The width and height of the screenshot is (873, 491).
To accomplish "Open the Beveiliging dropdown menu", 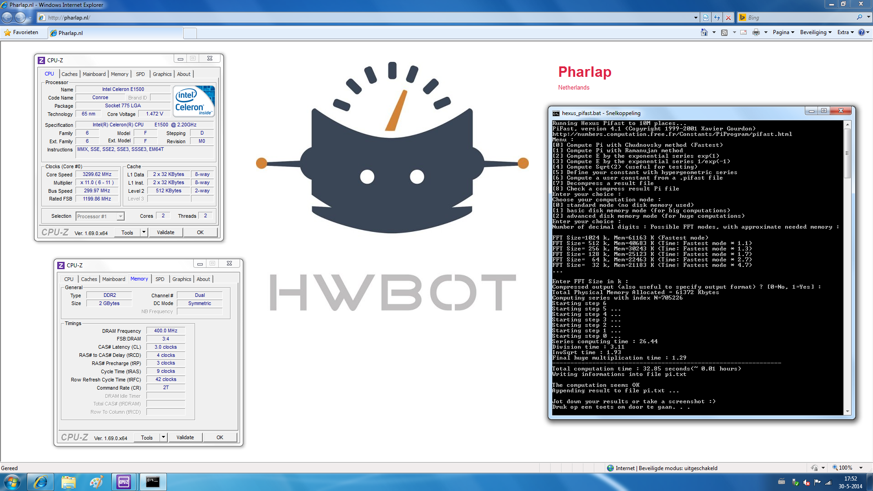I will click(816, 32).
